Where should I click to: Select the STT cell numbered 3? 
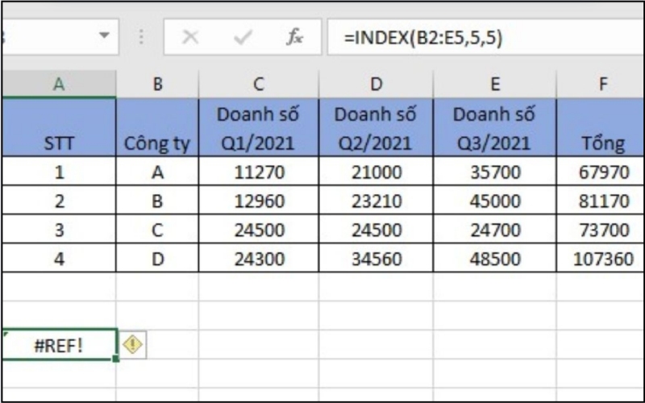pyautogui.click(x=59, y=229)
